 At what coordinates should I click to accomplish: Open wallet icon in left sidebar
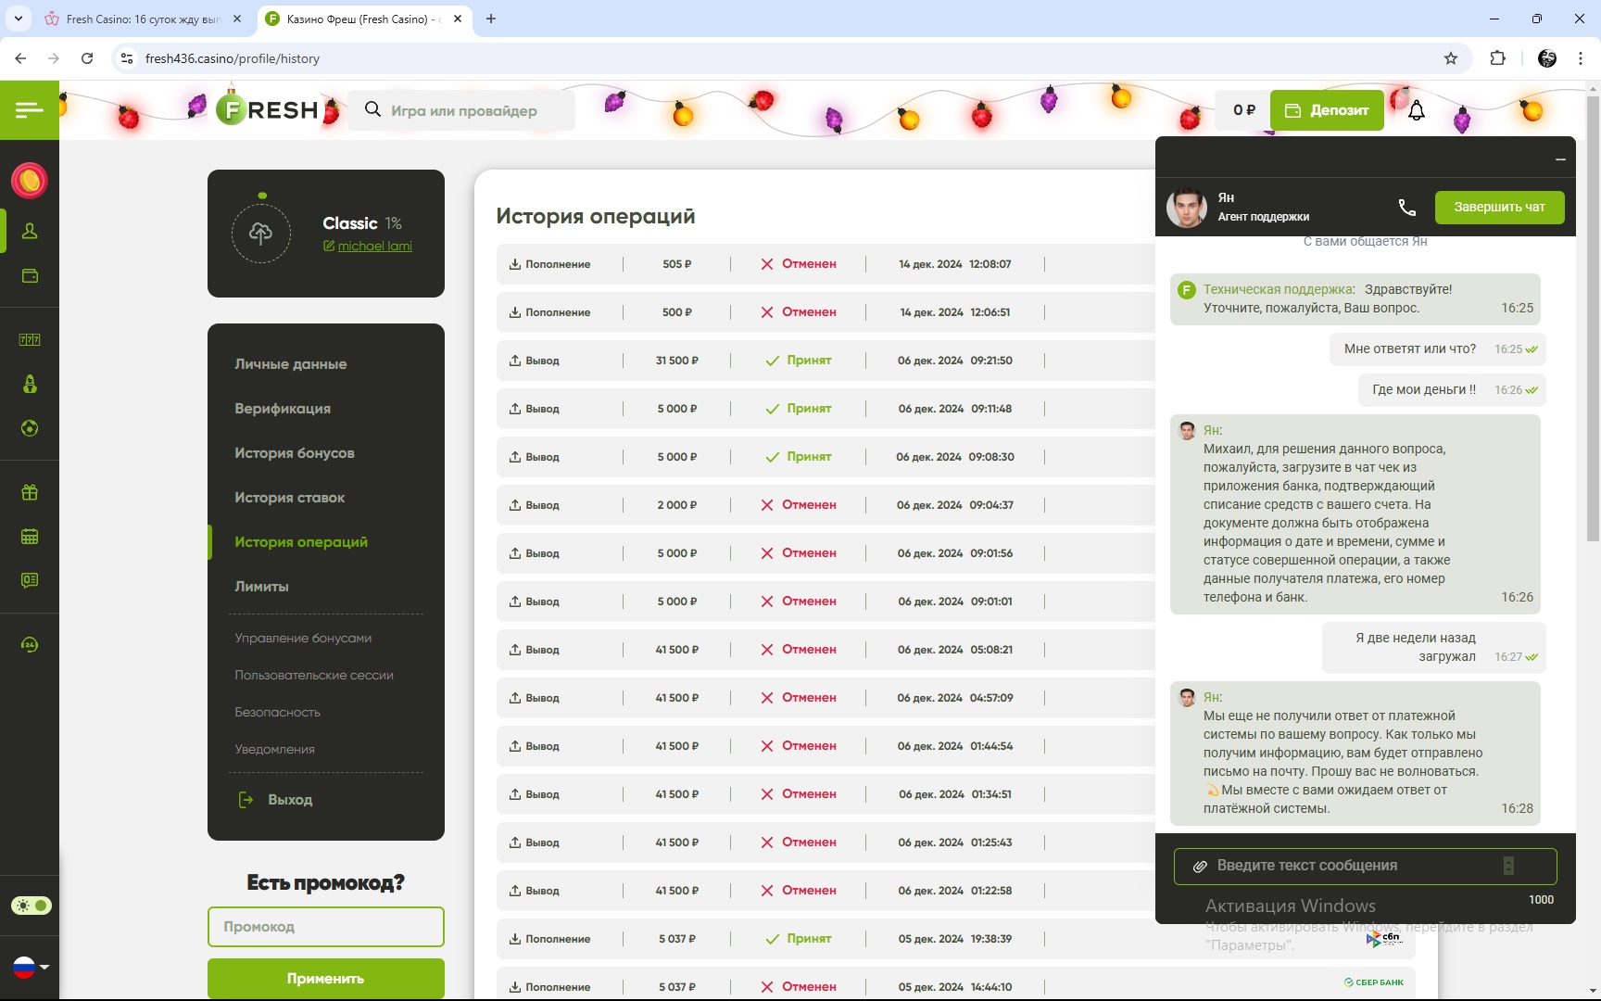pyautogui.click(x=30, y=276)
